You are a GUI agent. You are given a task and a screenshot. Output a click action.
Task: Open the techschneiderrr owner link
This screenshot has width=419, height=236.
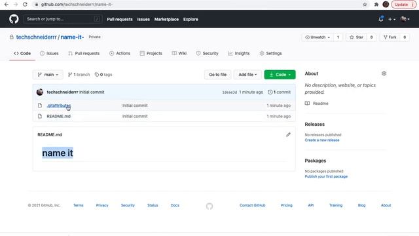pyautogui.click(x=37, y=37)
